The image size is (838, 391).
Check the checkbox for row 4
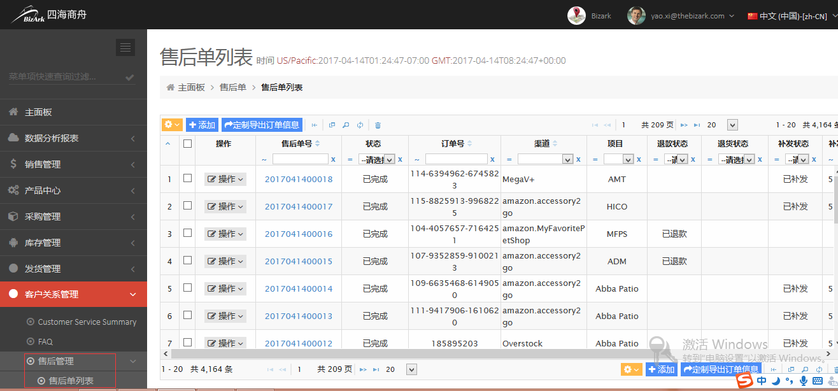pos(187,260)
